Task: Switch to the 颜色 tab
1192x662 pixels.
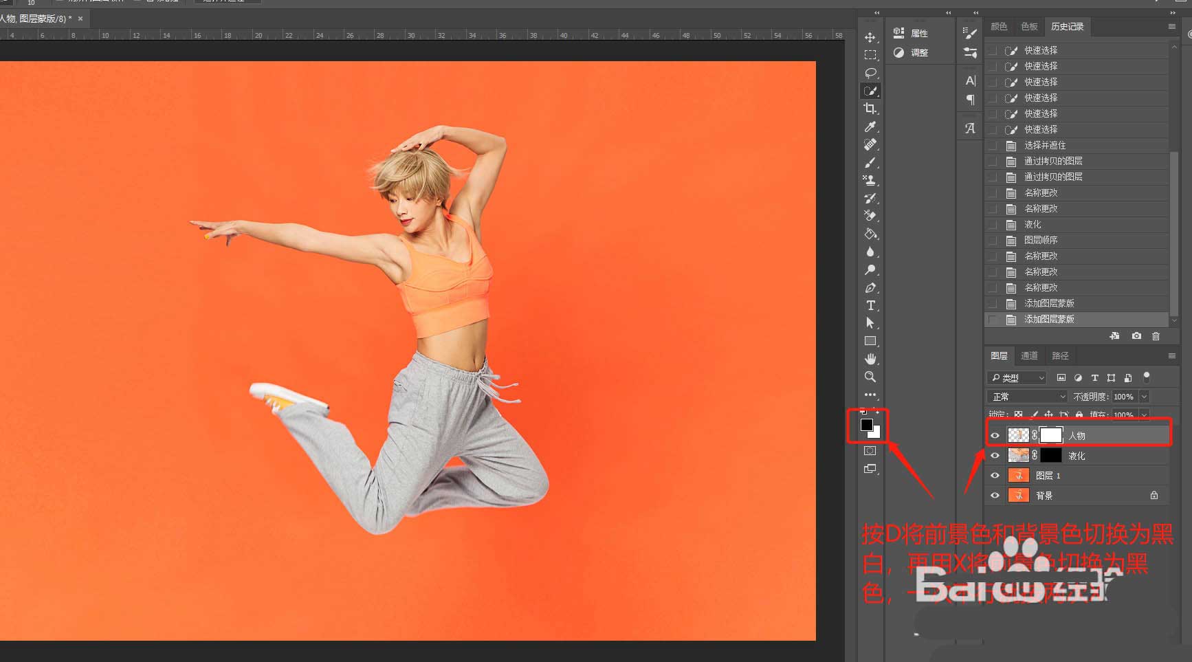Action: click(999, 26)
